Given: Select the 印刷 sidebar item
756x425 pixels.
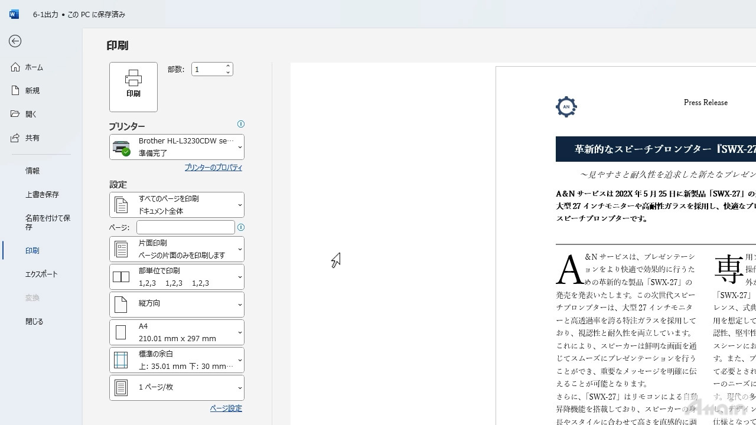Looking at the screenshot, I should 41,250.
